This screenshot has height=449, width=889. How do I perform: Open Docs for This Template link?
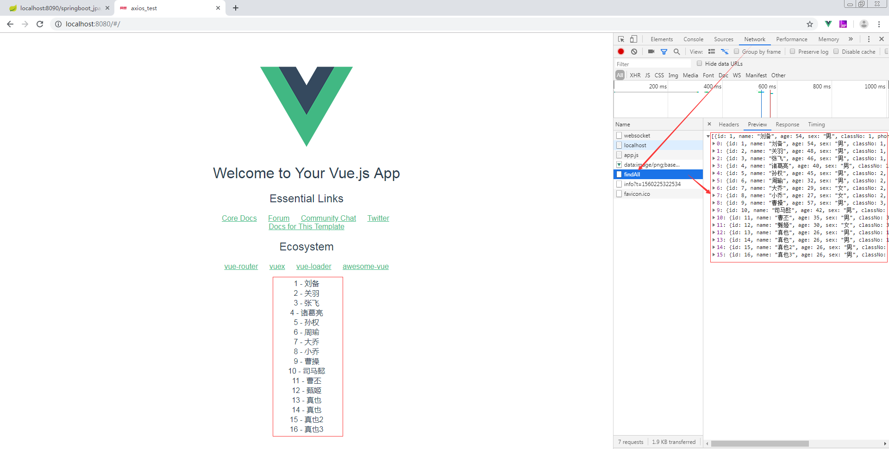point(307,227)
